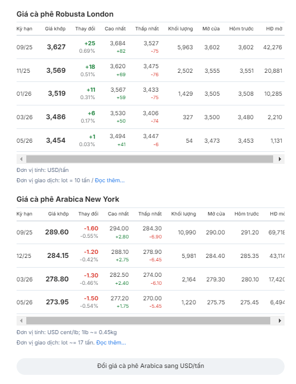296x384 pixels.
Task: Click Arabica table scroll right arrow
Action: point(280,320)
